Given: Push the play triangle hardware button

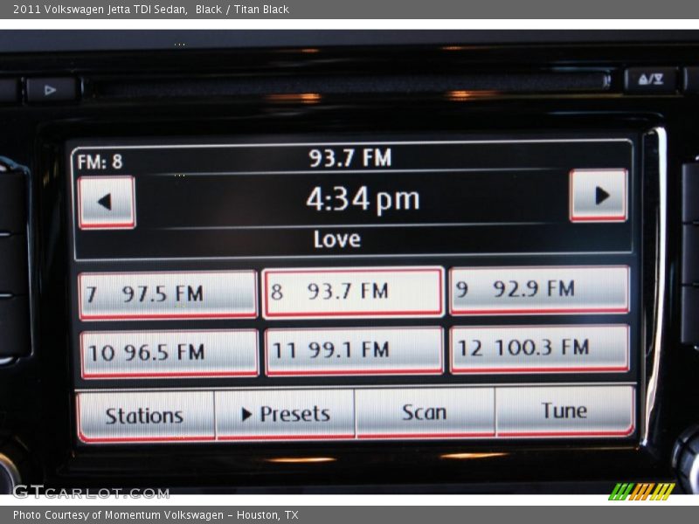Looking at the screenshot, I should (x=52, y=91).
